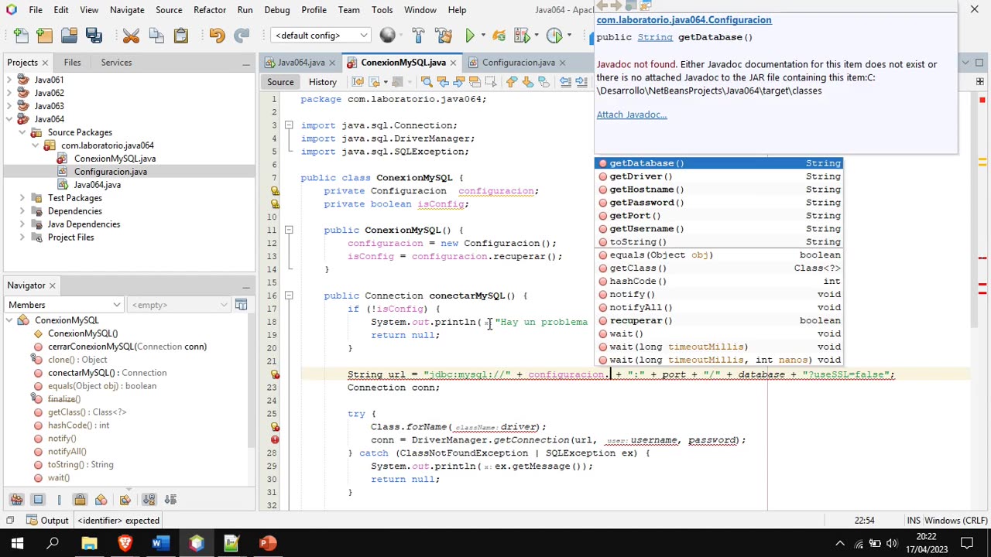This screenshot has height=557, width=991.
Task: Toggle Show Fields in Navigator bottom bar
Action: (38, 500)
